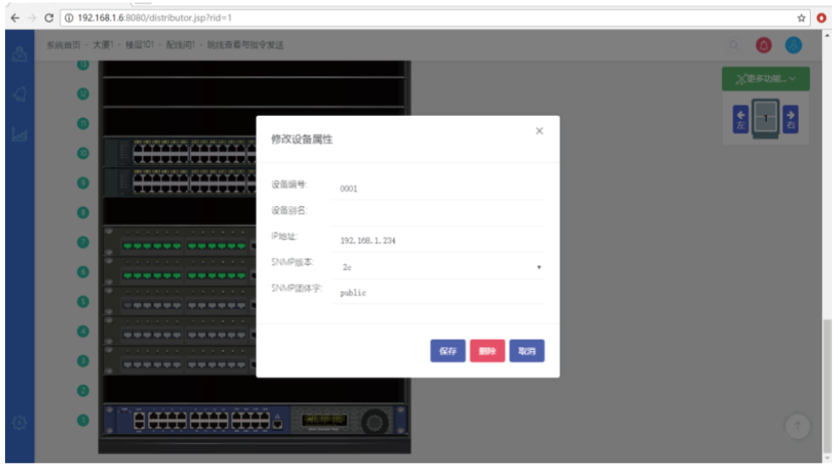This screenshot has width=838, height=471.
Task: Open the sidebar alarm bell icon
Action: coord(19,94)
